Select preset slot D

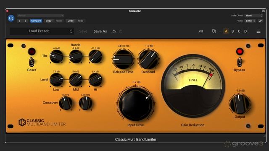245,31
